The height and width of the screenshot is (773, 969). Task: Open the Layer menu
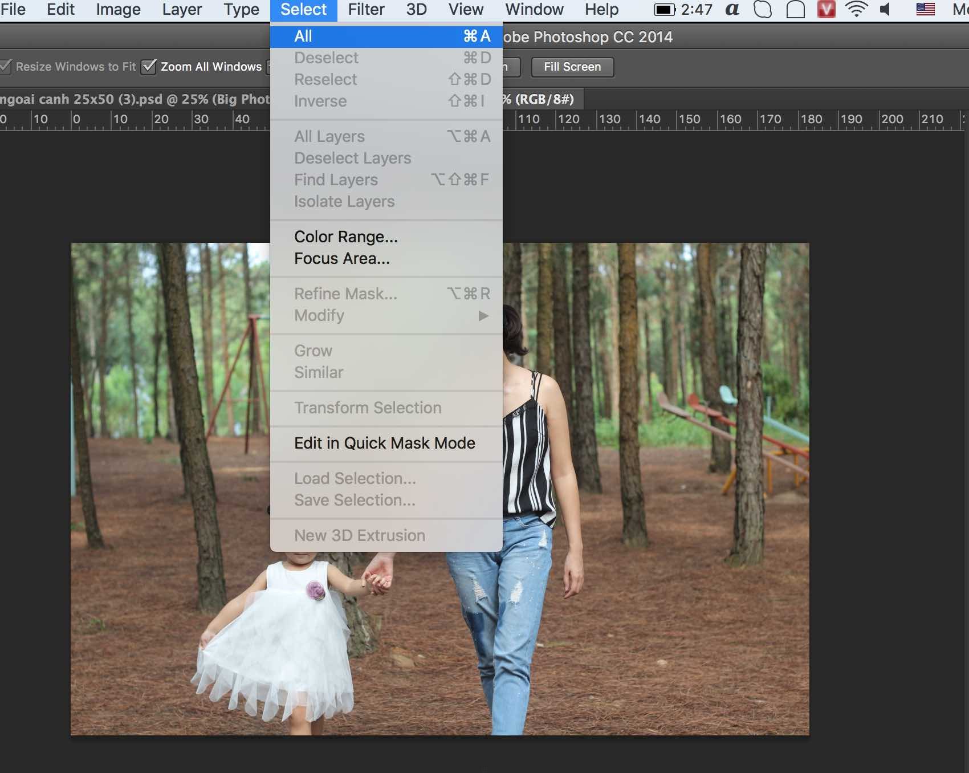click(182, 10)
